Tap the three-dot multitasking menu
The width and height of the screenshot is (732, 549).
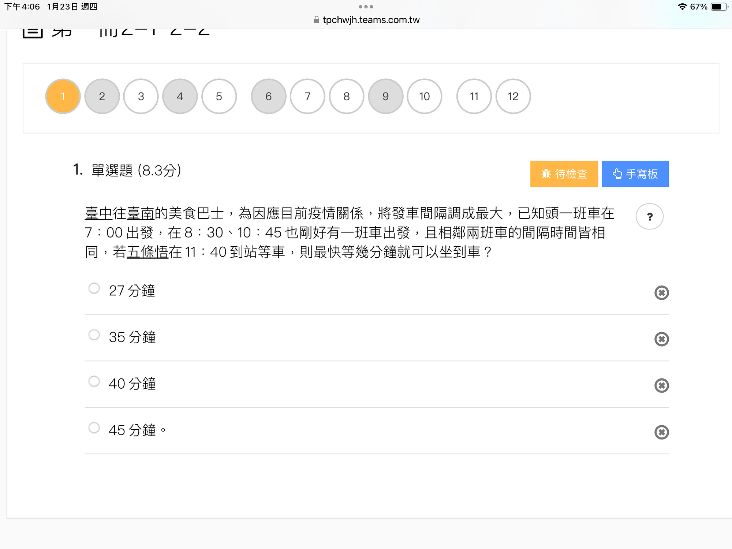366,7
